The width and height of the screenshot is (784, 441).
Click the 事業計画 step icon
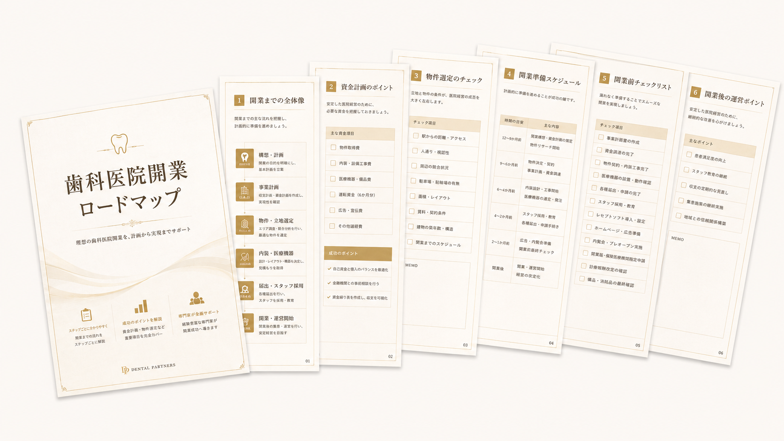[x=244, y=192]
